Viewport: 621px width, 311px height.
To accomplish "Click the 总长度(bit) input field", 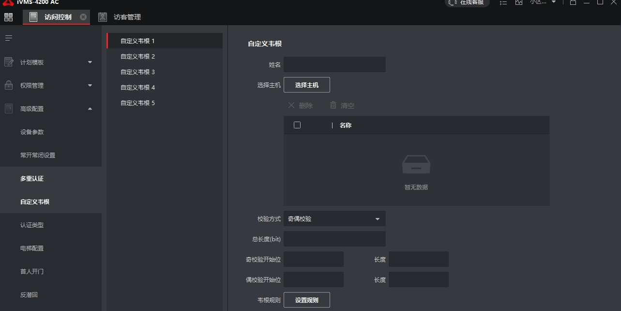I will pyautogui.click(x=334, y=239).
